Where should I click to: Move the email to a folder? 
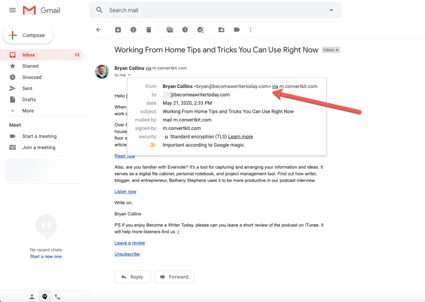[x=221, y=29]
